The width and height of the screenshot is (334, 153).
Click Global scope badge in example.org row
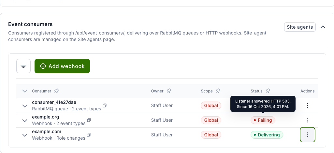click(211, 120)
